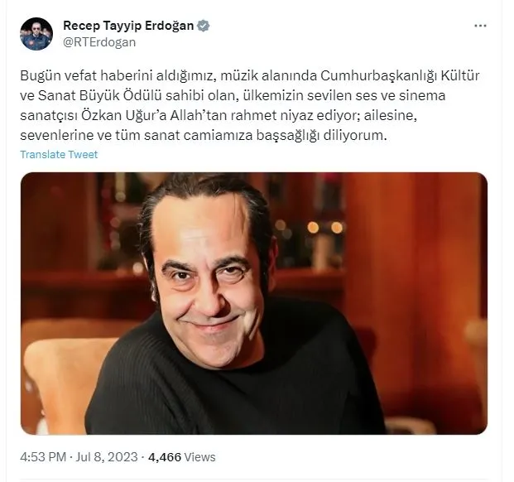The height and width of the screenshot is (482, 514).
Task: Click the Jul 8, 2023 date
Action: point(107,457)
